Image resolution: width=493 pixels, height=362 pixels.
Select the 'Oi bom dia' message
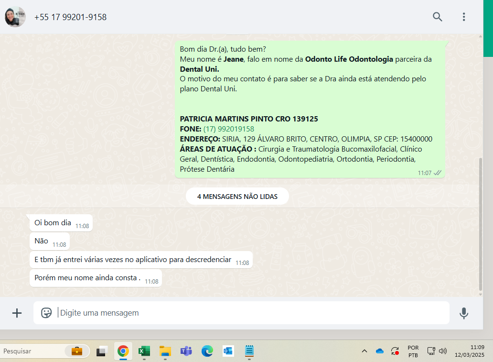61,223
